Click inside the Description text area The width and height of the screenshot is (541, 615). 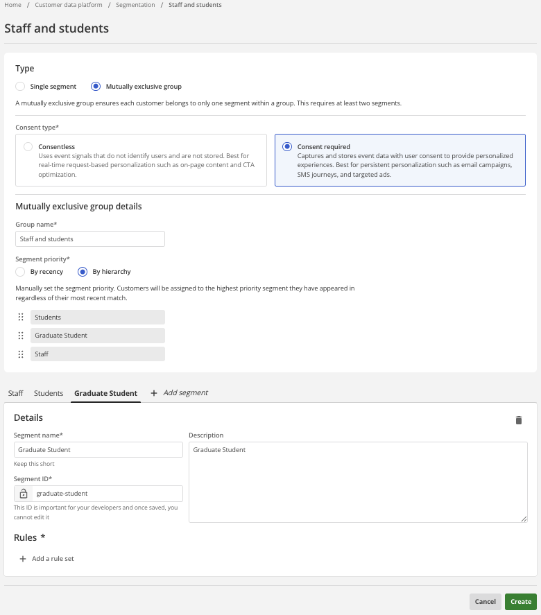coord(358,482)
